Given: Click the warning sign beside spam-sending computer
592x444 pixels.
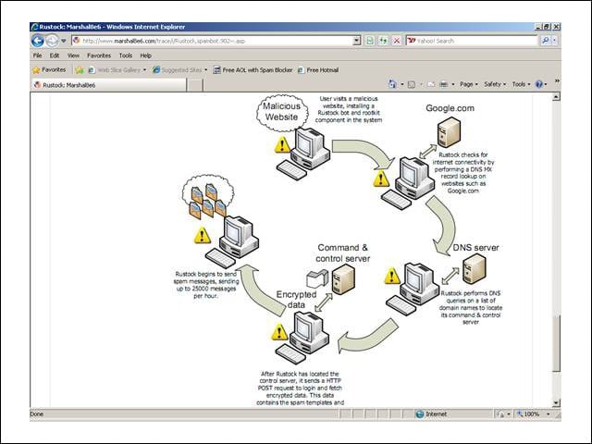Looking at the screenshot, I should coord(202,235).
